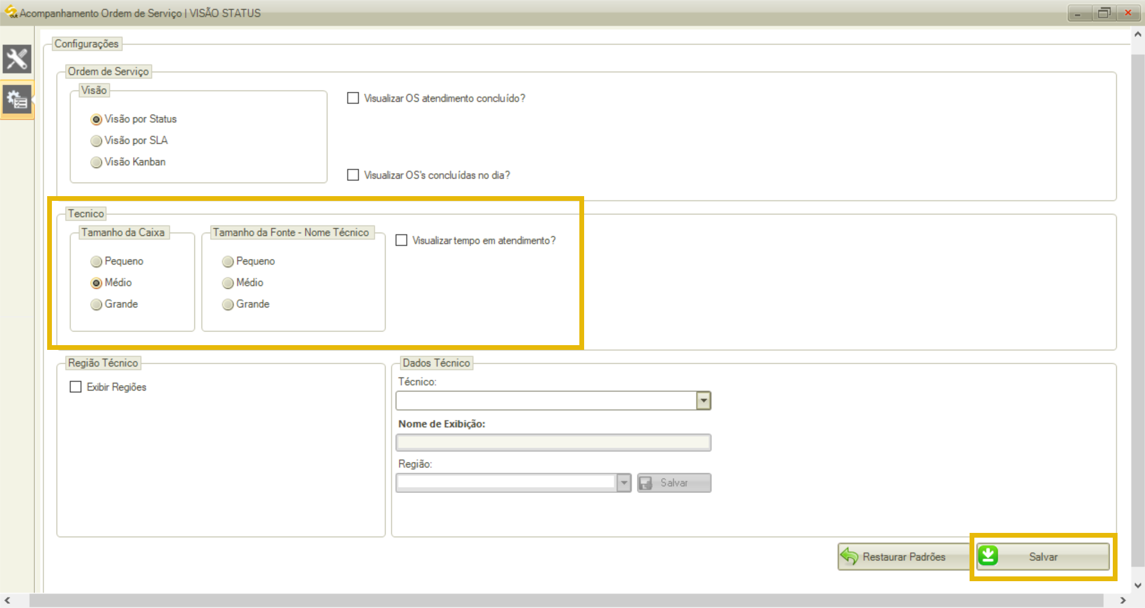The height and width of the screenshot is (608, 1145).
Task: Check the Exibir Regiões checkbox
Action: (x=76, y=387)
